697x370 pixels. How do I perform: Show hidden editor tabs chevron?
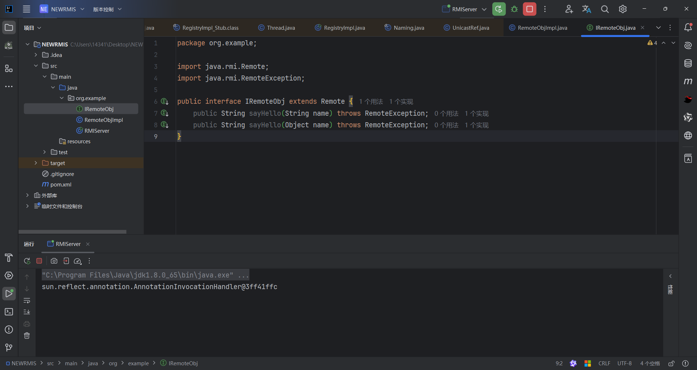pos(658,28)
